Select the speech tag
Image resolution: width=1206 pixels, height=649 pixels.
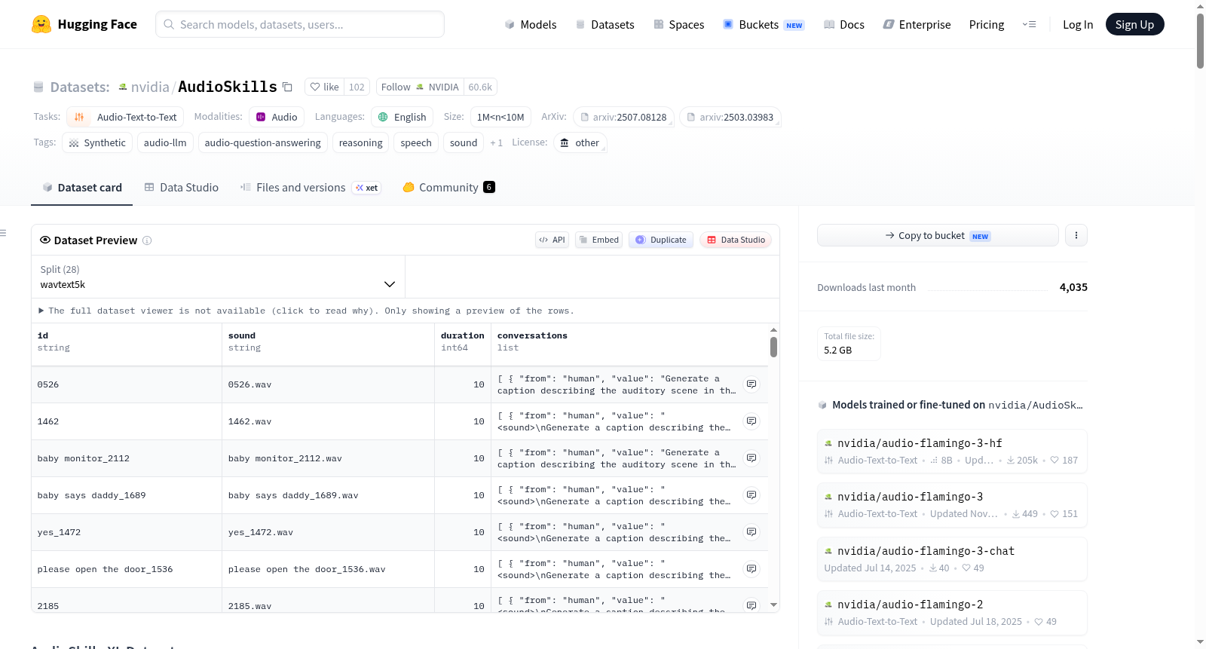pyautogui.click(x=416, y=142)
